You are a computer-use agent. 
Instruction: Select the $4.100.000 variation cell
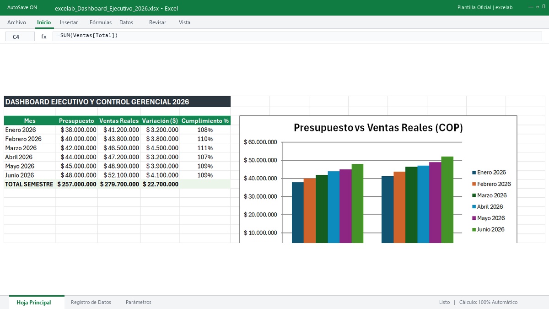point(160,175)
